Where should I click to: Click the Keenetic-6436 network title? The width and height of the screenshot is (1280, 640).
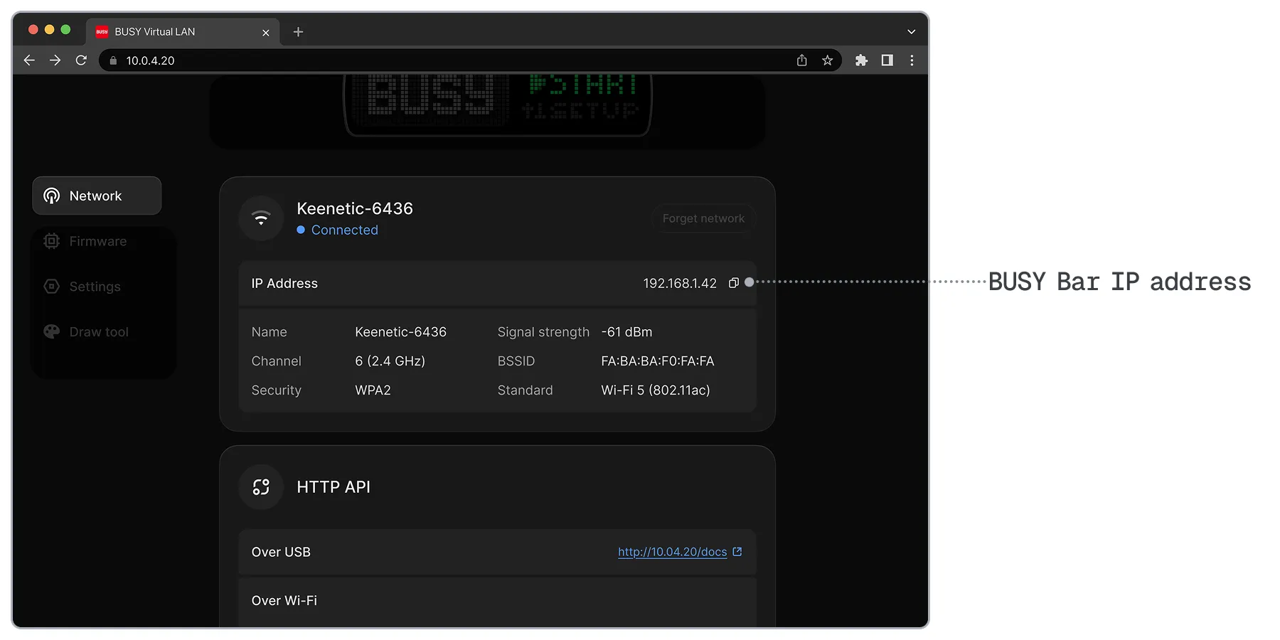pos(355,208)
